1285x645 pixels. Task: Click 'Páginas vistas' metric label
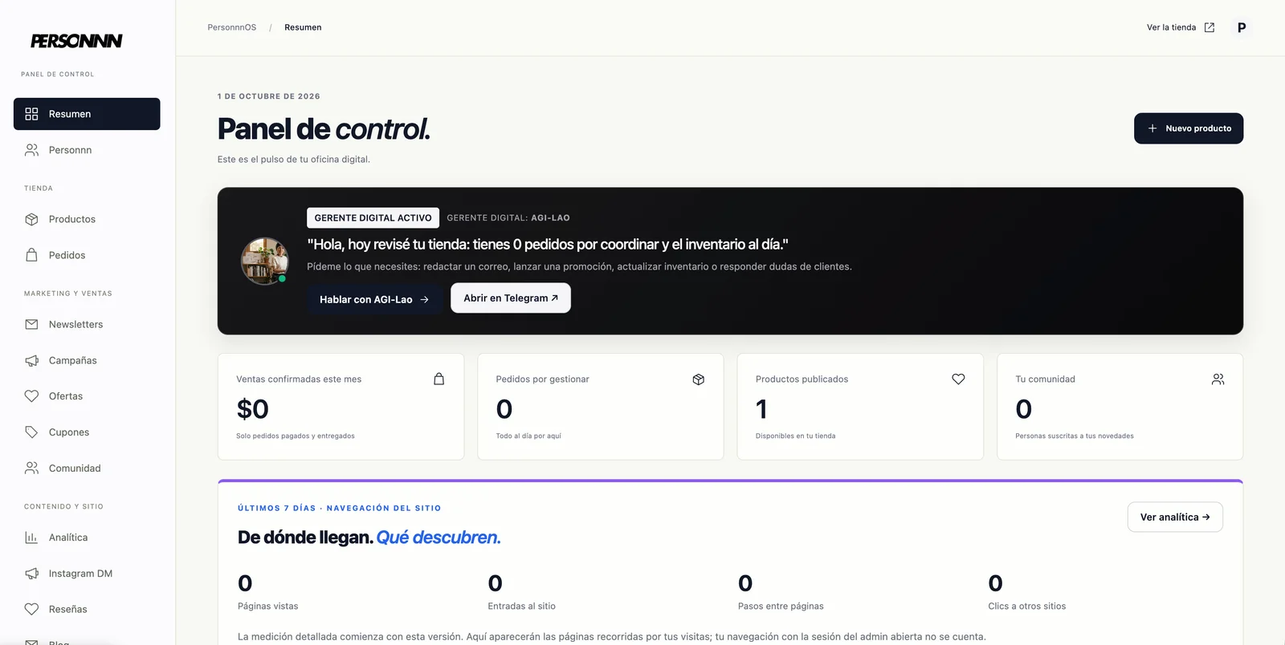pyautogui.click(x=267, y=606)
